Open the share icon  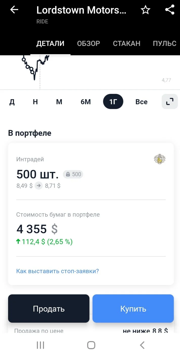(x=170, y=10)
